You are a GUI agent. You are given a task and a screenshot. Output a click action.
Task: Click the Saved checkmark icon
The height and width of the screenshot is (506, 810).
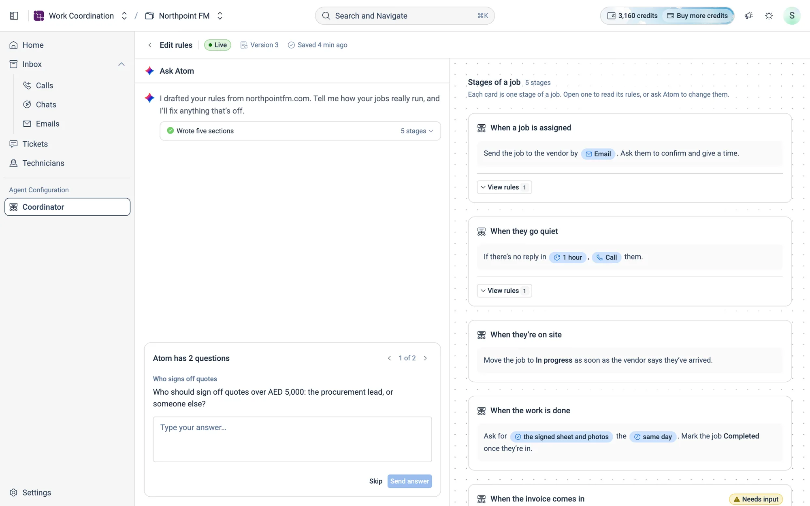(291, 45)
